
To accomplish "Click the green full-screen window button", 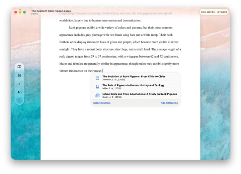I will 24,12.
